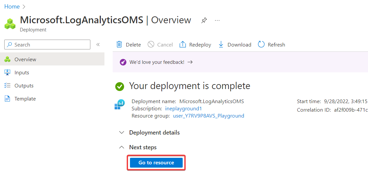Pin the deployment to dashboard
368x183 pixels.
pyautogui.click(x=204, y=20)
